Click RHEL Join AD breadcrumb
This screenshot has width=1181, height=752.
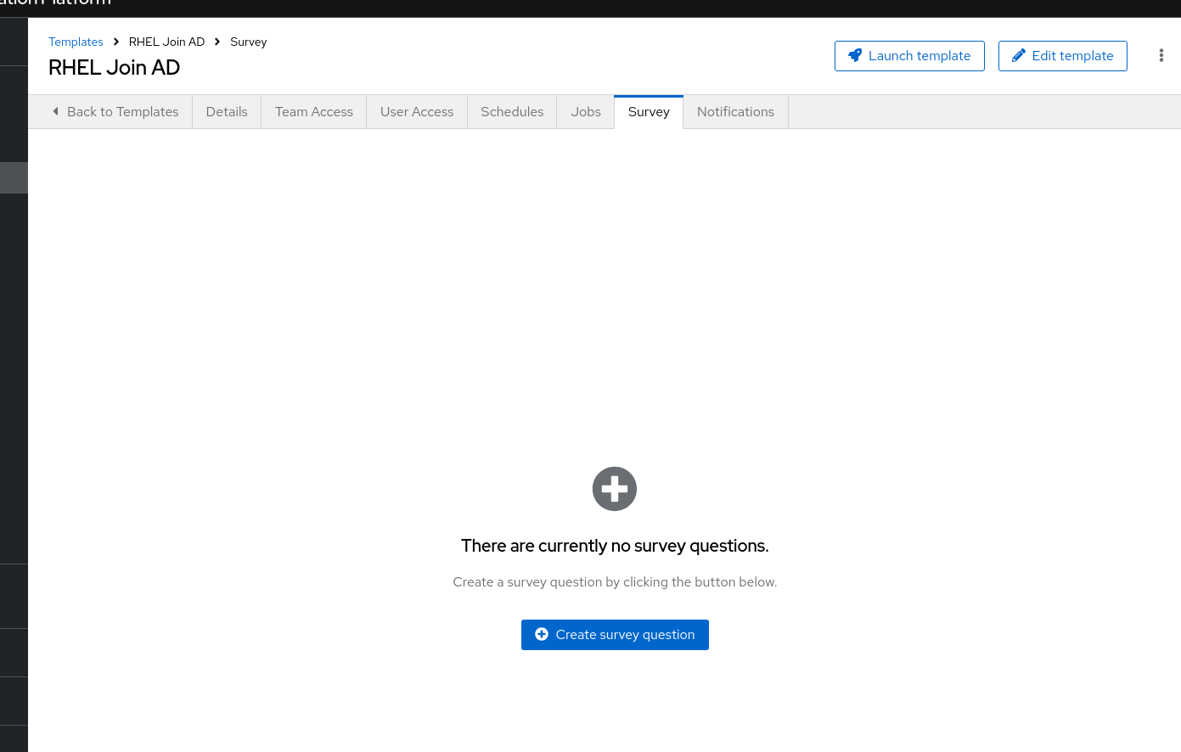pyautogui.click(x=166, y=42)
